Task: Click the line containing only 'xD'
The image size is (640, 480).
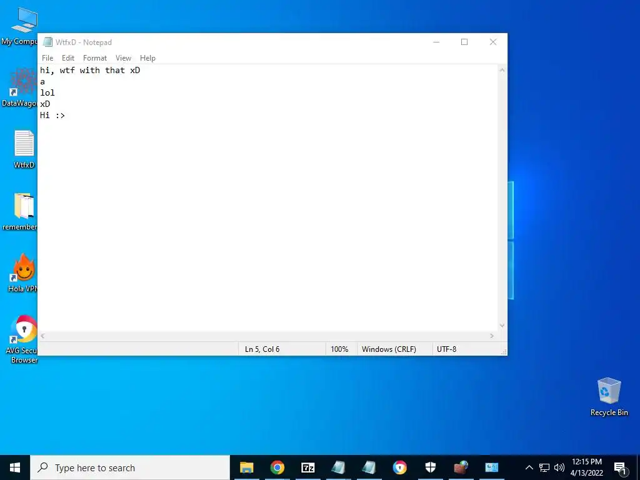Action: (45, 104)
